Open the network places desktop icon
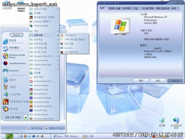The width and height of the screenshot is (185, 139). coord(176,123)
